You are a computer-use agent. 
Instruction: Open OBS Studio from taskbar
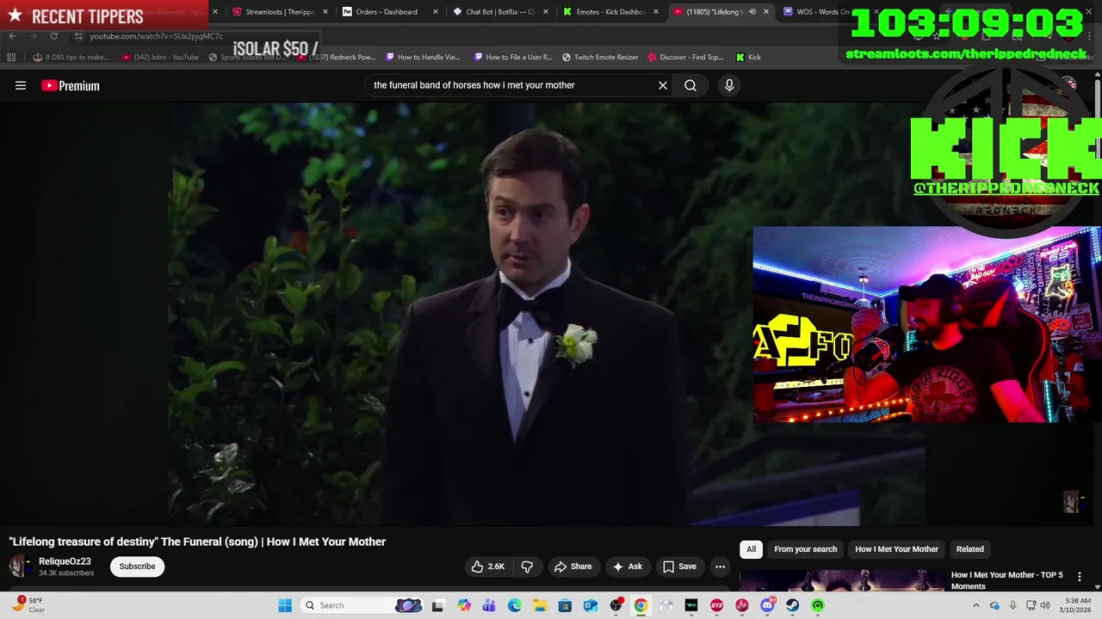616,605
